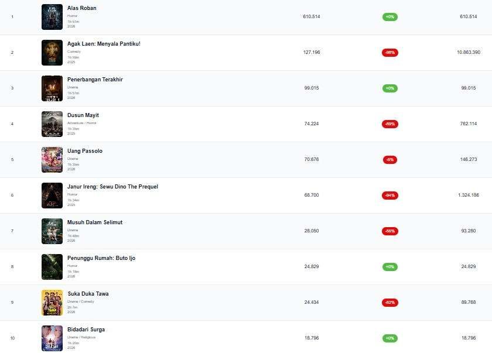Screen dimensions: 492x353
Task: Click the Suka Duka Tawa poster
Action: [x=52, y=303]
